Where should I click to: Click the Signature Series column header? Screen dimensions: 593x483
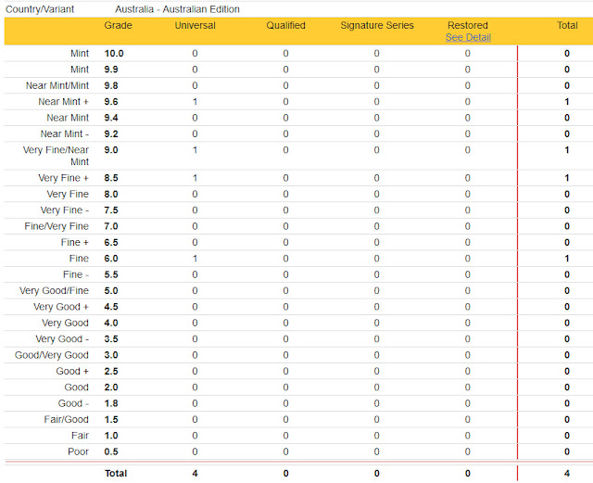tap(377, 25)
